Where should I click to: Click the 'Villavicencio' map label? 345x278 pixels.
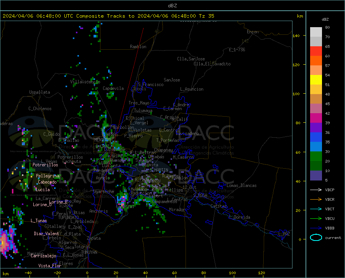pyautogui.click(x=85, y=82)
